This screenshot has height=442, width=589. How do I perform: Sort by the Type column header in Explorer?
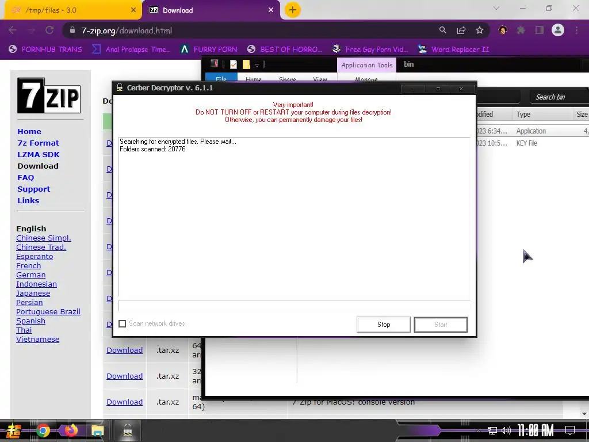(x=542, y=115)
